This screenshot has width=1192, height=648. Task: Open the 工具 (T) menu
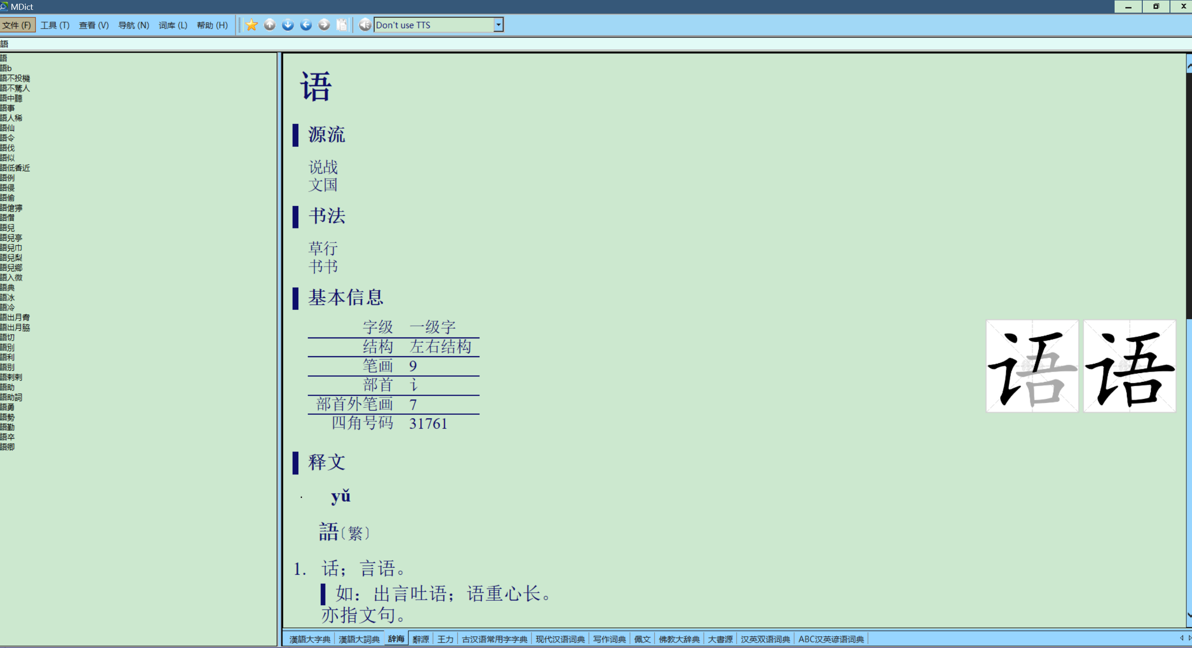coord(55,25)
